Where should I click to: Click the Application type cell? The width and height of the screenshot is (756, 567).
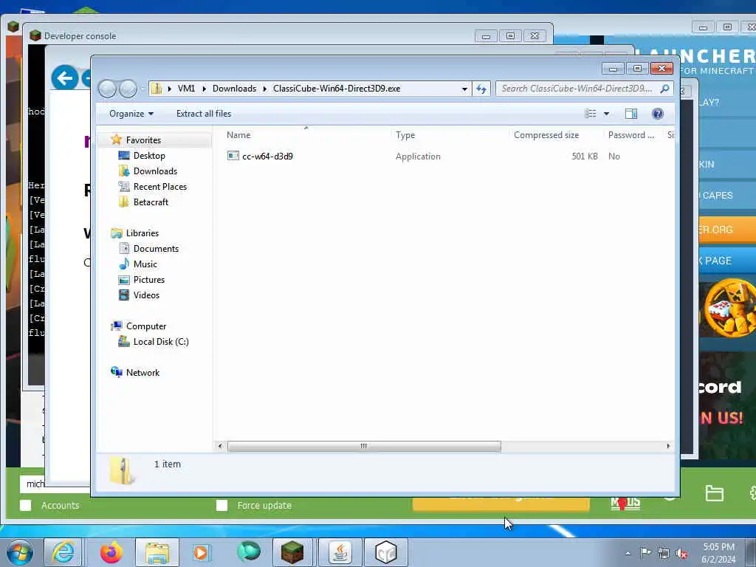(418, 157)
